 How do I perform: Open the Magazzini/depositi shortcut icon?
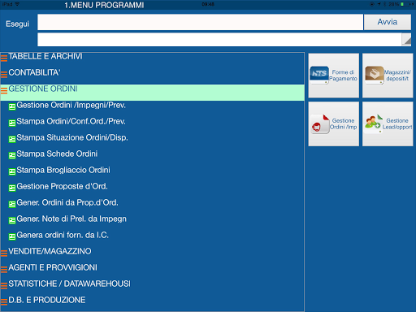click(x=375, y=75)
